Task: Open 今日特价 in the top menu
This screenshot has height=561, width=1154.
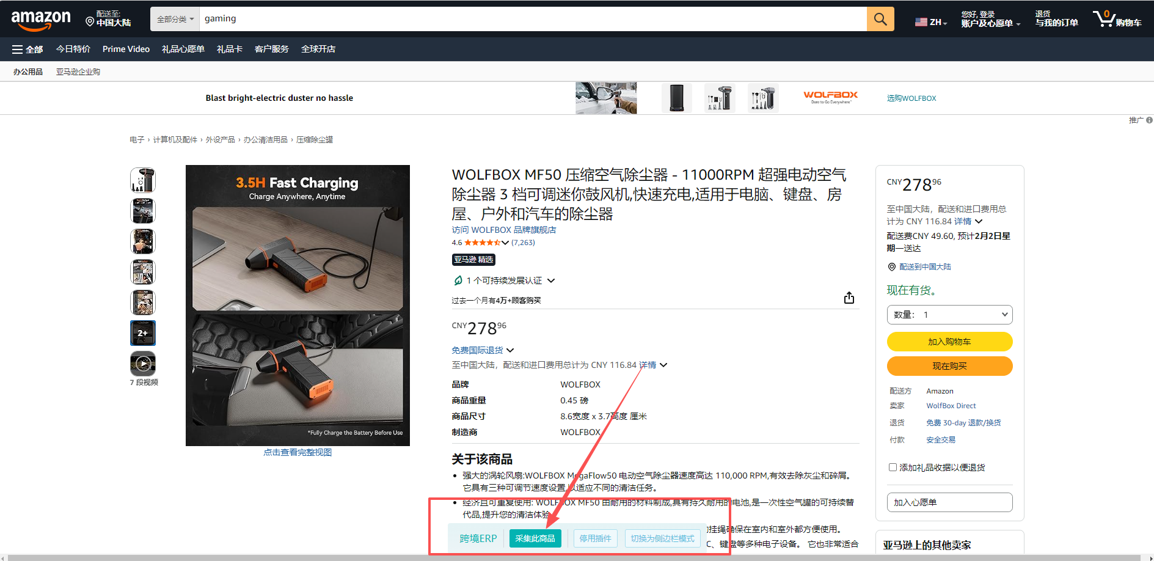Action: click(73, 49)
